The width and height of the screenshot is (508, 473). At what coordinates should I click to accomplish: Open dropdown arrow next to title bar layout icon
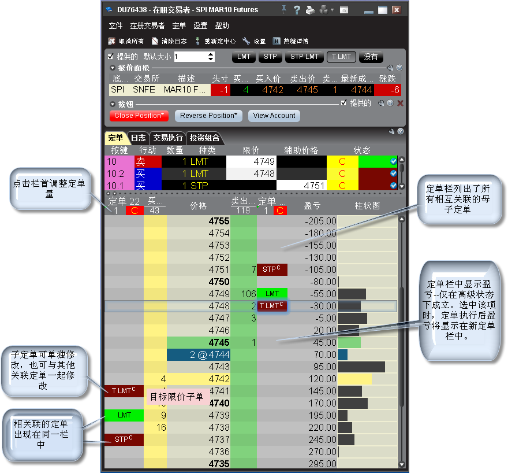(x=333, y=10)
